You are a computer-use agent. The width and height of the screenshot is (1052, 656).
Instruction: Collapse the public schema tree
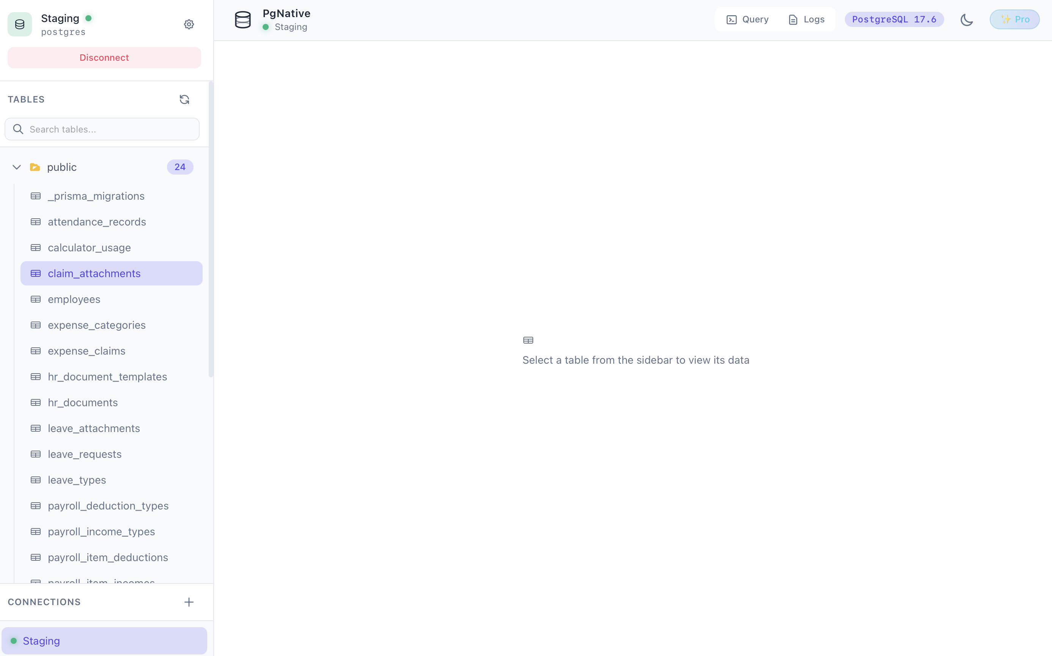pos(16,167)
